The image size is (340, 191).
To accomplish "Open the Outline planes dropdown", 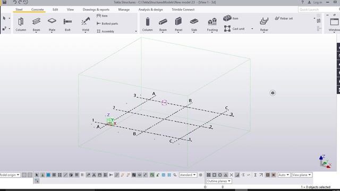I will click(x=219, y=181).
